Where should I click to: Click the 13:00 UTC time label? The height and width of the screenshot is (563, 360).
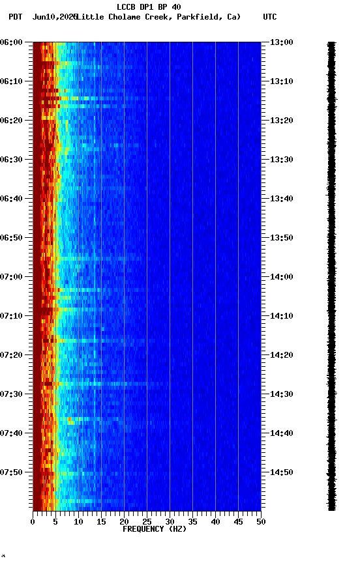282,42
